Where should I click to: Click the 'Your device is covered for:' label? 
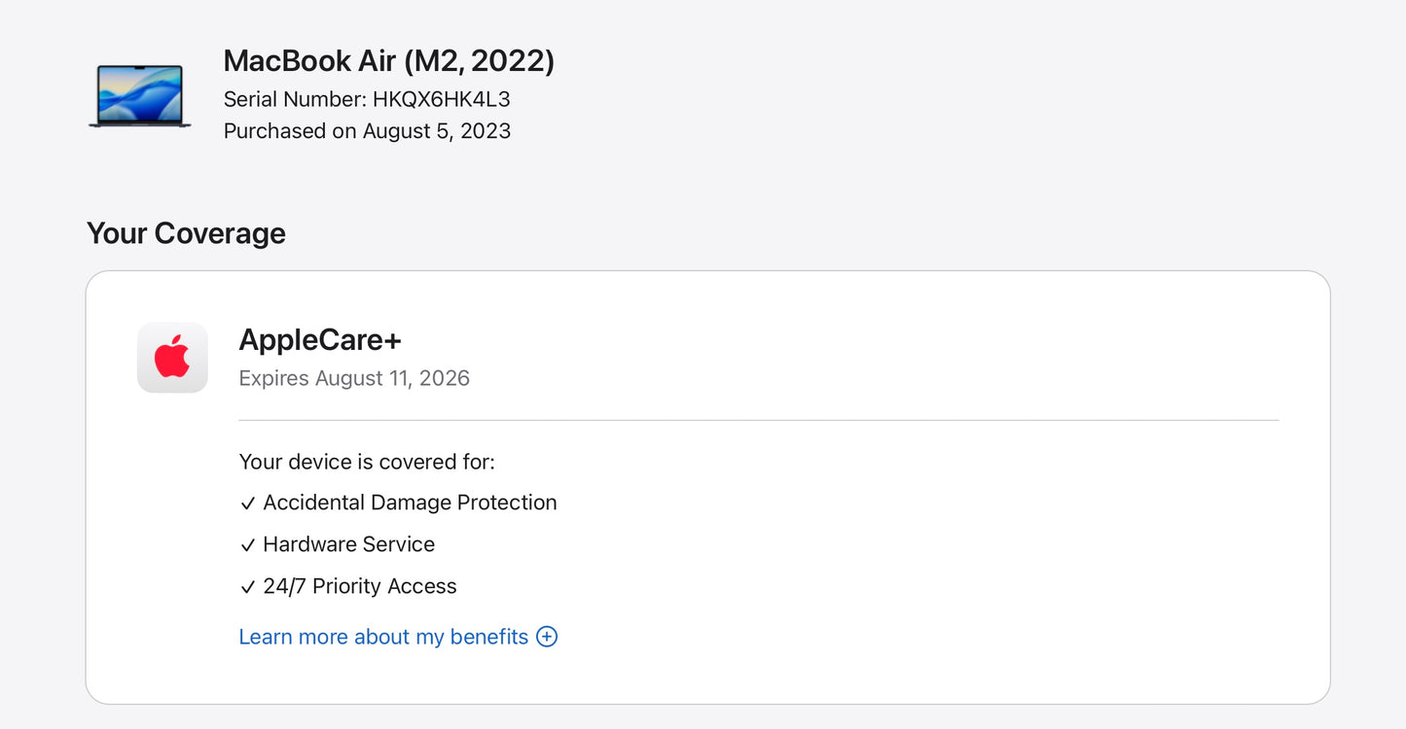pyautogui.click(x=367, y=462)
